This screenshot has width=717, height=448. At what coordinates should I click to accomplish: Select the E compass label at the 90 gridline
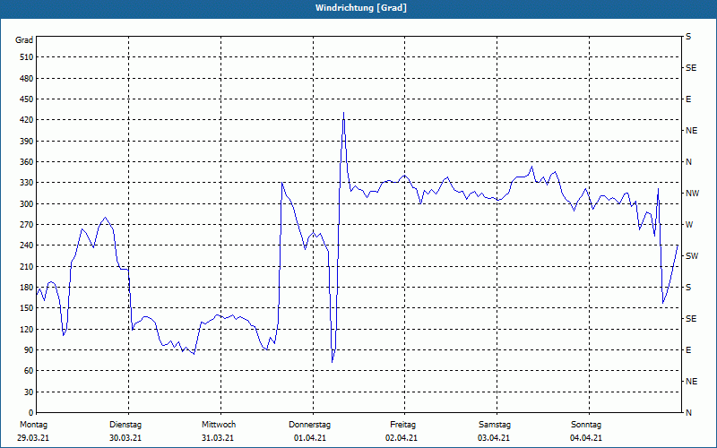tap(688, 350)
